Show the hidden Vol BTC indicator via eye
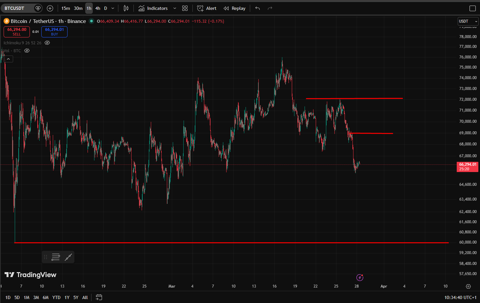The height and width of the screenshot is (303, 480). (27, 51)
